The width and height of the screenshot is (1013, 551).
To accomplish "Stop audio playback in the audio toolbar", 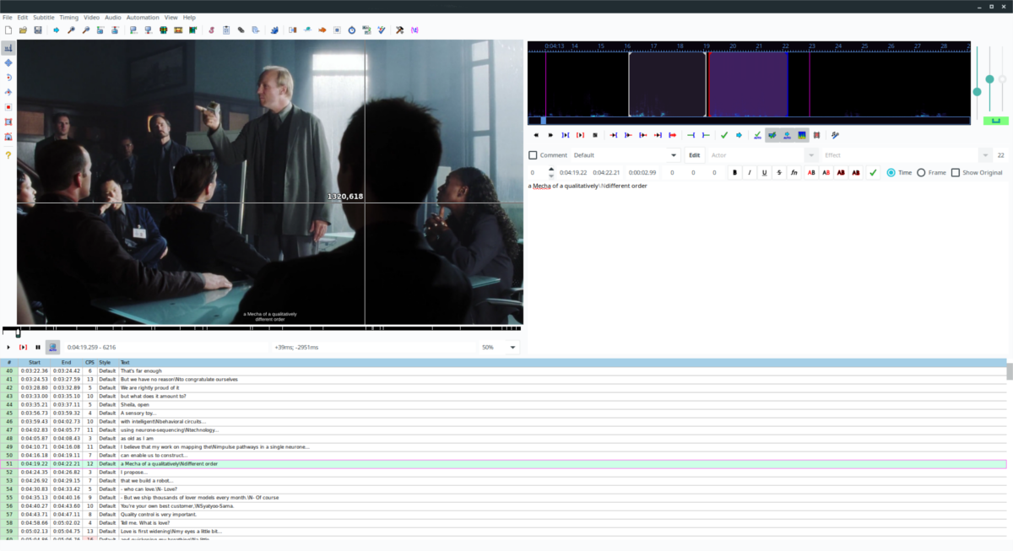I will (595, 135).
